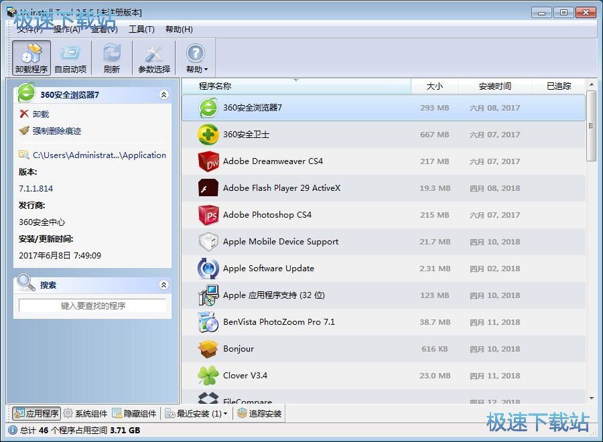
Task: Collapse the 搜索 panel
Action: [164, 285]
